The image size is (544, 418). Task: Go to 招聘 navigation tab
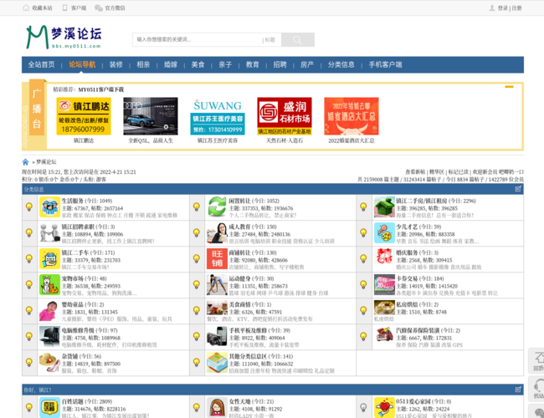point(280,64)
